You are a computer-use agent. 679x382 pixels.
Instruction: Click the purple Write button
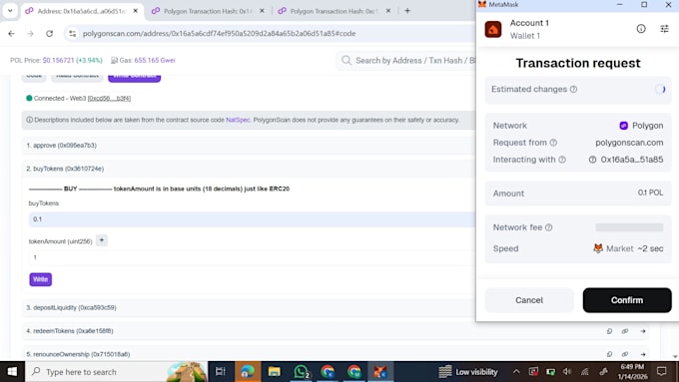coord(41,279)
